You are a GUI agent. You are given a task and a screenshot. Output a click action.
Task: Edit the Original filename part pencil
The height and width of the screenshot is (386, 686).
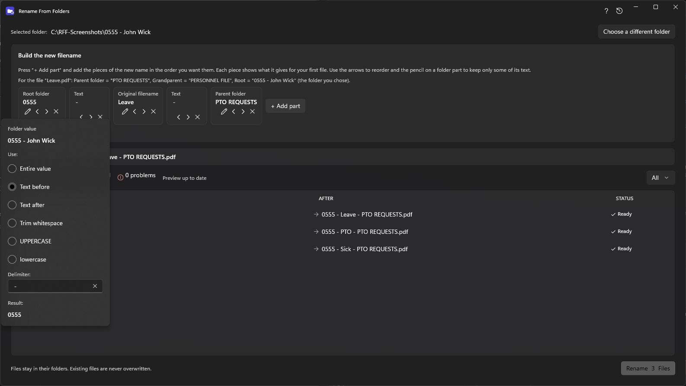click(125, 112)
